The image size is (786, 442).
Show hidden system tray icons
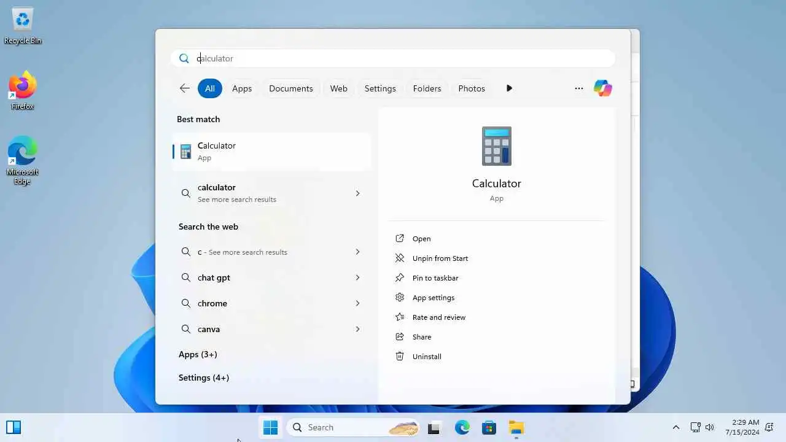676,427
